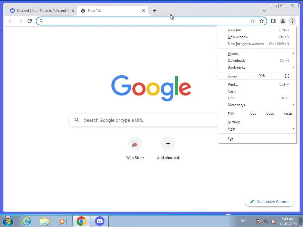Click the Add shortcut plus icon
Image resolution: width=303 pixels, height=227 pixels.
[168, 144]
